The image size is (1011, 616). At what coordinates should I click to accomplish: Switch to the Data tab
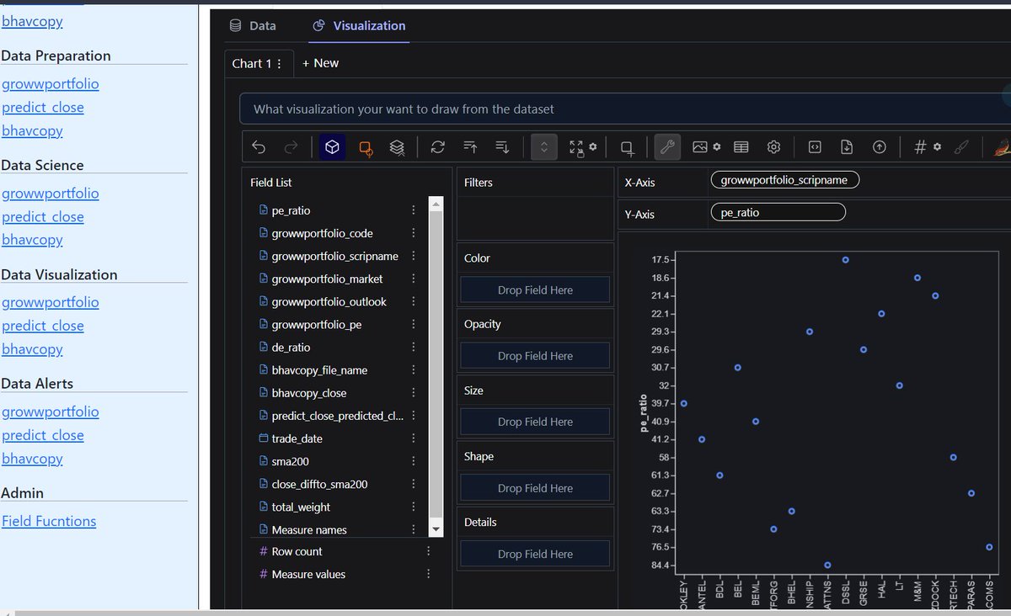click(x=253, y=26)
